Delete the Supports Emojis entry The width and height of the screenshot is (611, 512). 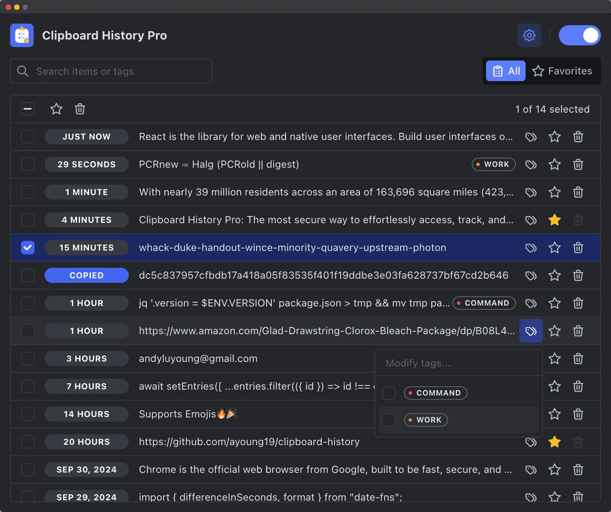point(578,414)
